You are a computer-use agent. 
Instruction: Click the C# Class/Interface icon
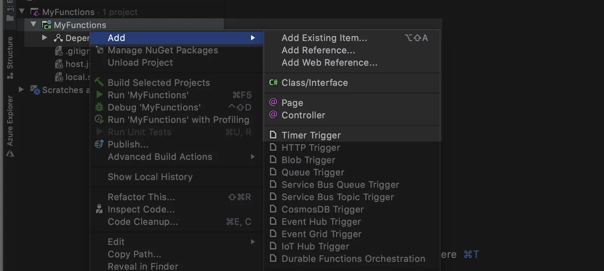coord(273,82)
